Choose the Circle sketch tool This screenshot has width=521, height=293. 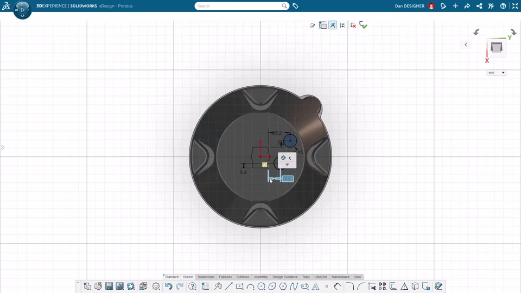point(261,286)
